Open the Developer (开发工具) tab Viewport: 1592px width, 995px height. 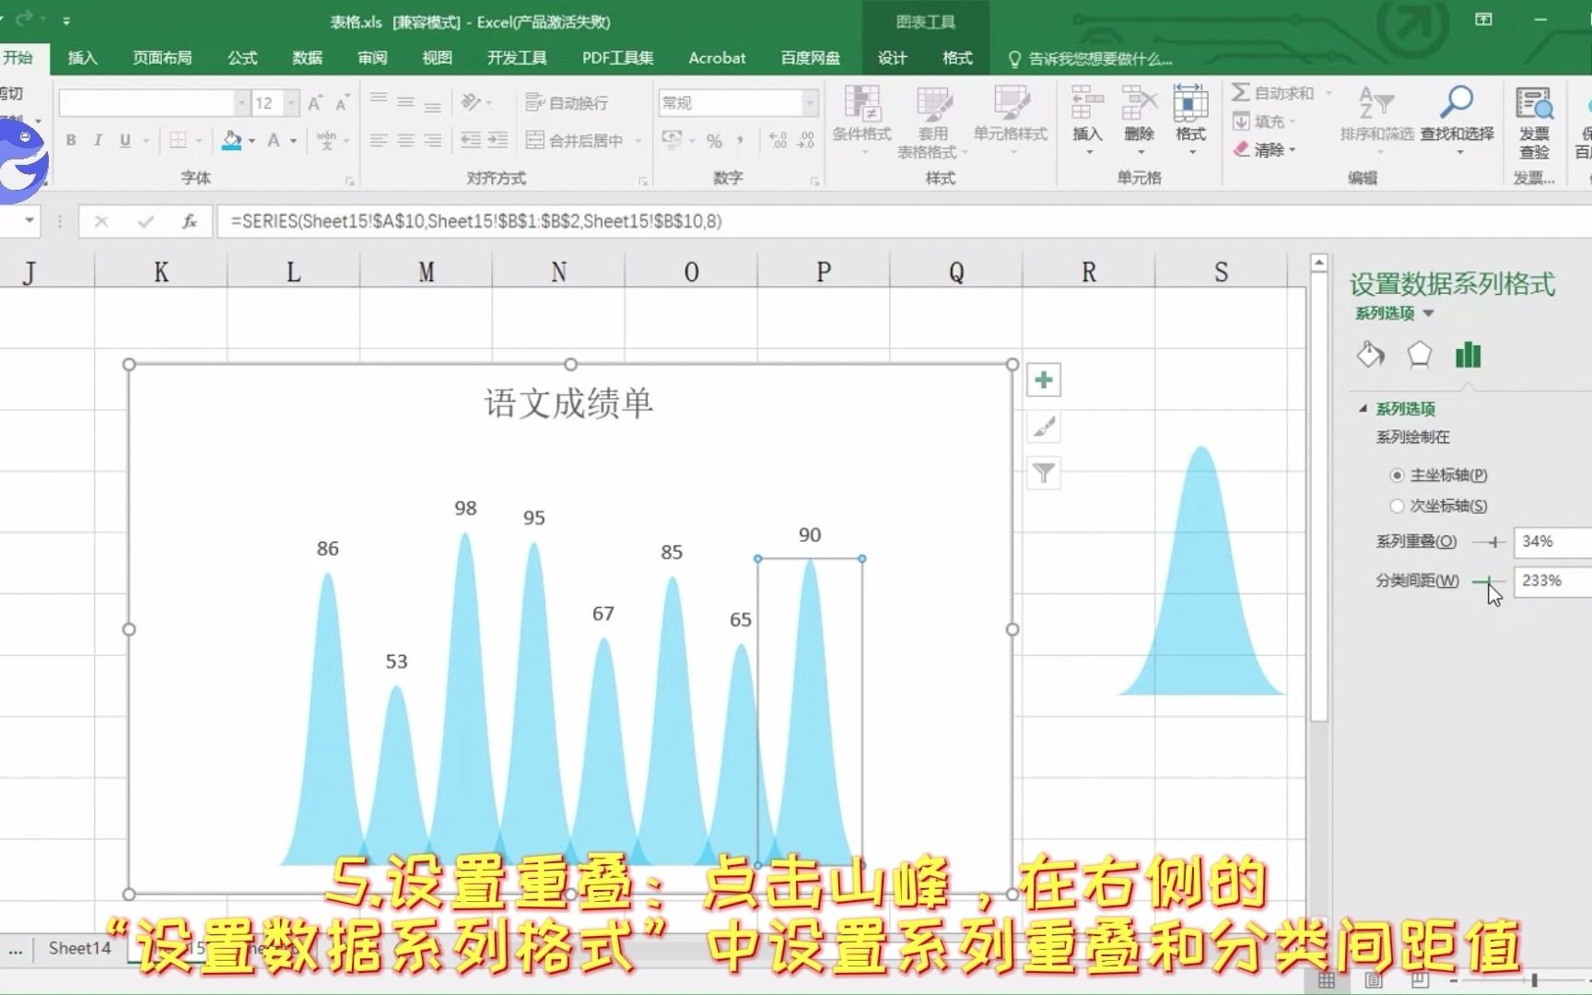click(517, 58)
